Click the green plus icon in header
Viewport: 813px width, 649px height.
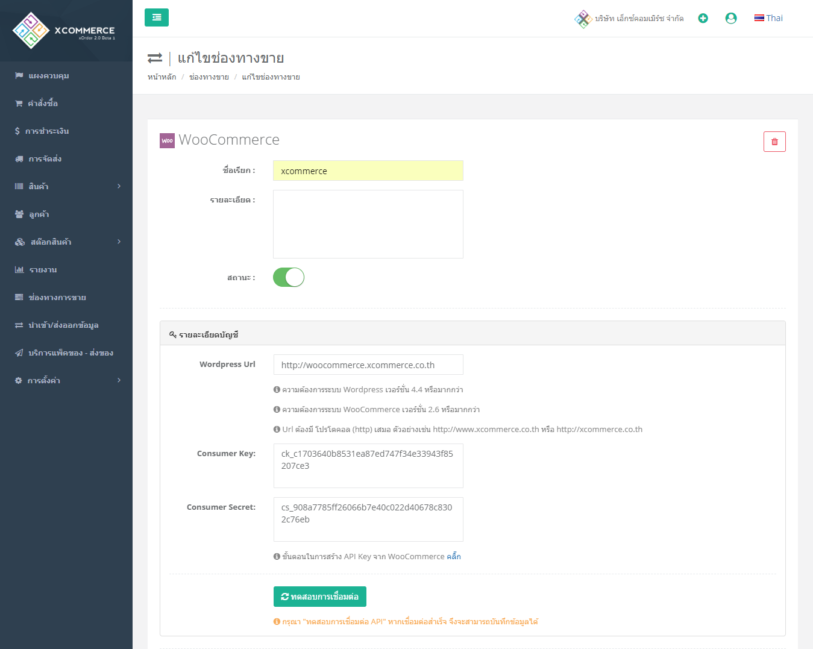(x=703, y=18)
